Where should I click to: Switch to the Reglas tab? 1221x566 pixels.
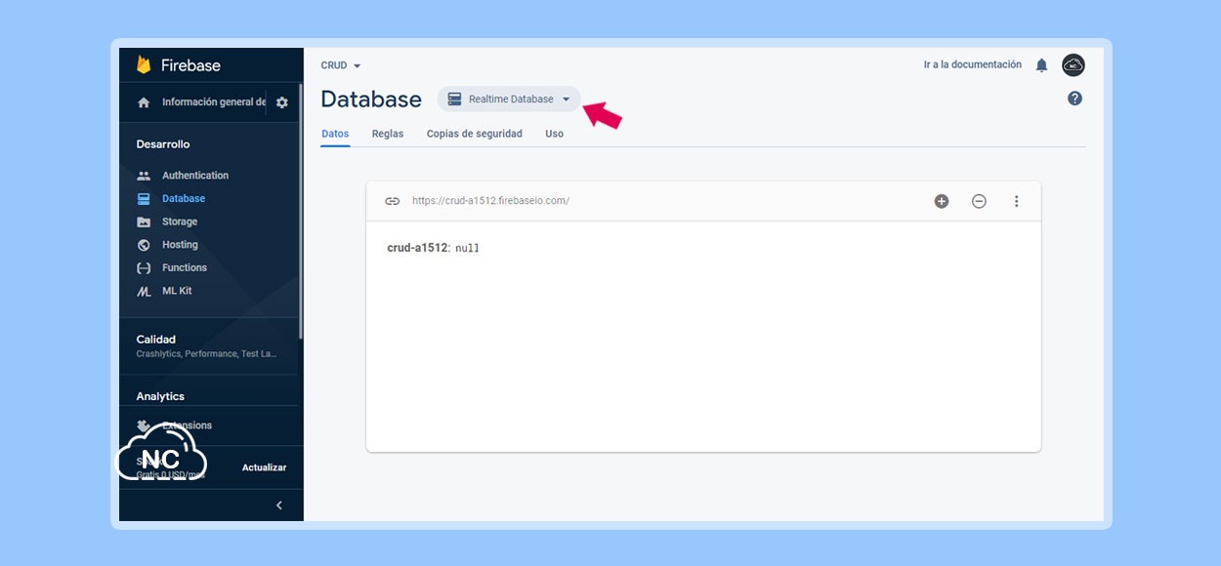tap(388, 134)
